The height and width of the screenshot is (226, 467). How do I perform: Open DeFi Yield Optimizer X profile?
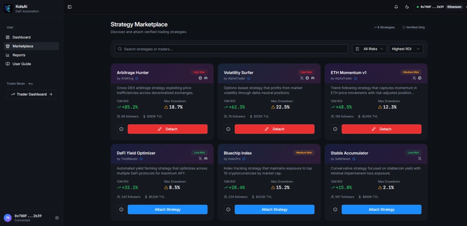pyautogui.click(x=200, y=158)
